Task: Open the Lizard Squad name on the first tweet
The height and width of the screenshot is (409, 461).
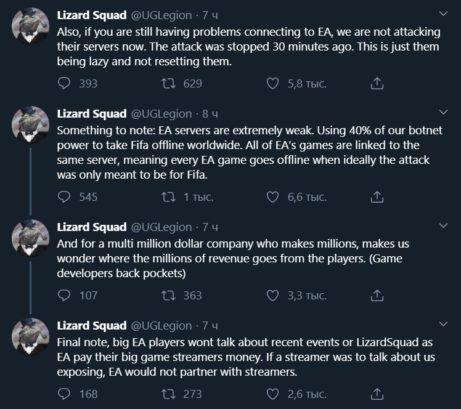Action: 92,15
